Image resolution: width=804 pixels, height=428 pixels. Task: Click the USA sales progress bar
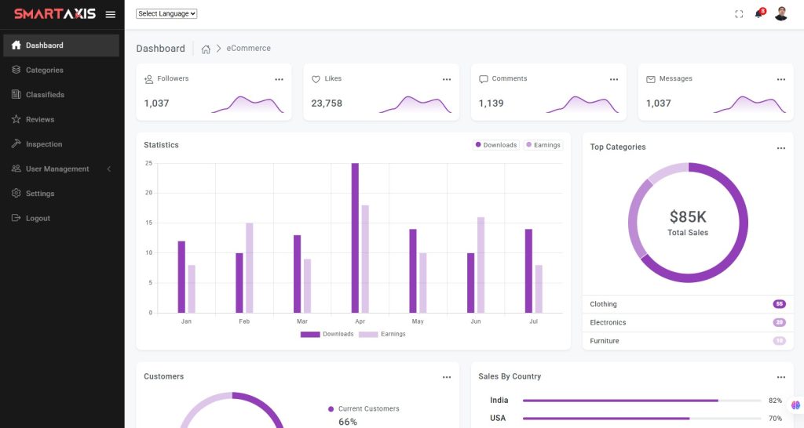tap(642, 419)
